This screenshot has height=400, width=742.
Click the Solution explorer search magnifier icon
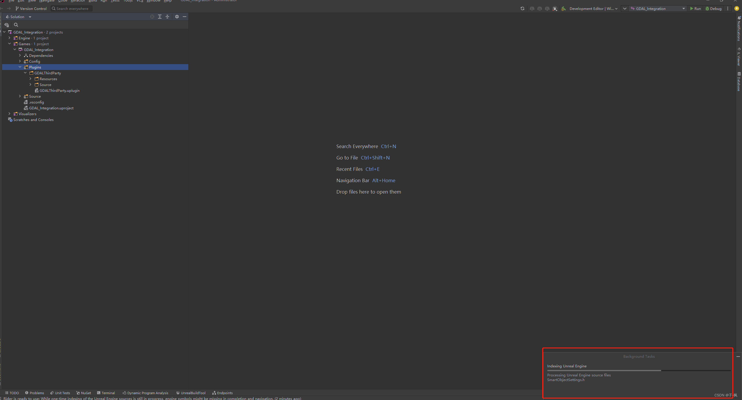click(16, 25)
